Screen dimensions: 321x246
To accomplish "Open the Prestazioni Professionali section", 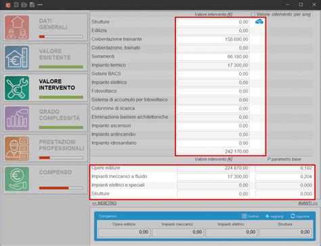I will click(x=45, y=148).
